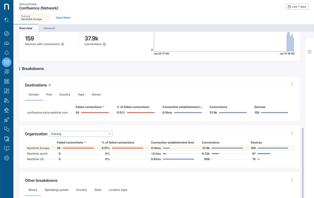314x198 pixels.
Task: Click info icon beside Destinations heading
Action: (50, 85)
